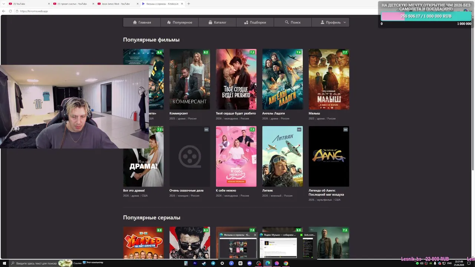Open CapCut from the taskbar
This screenshot has height=267, width=475.
(x=240, y=263)
